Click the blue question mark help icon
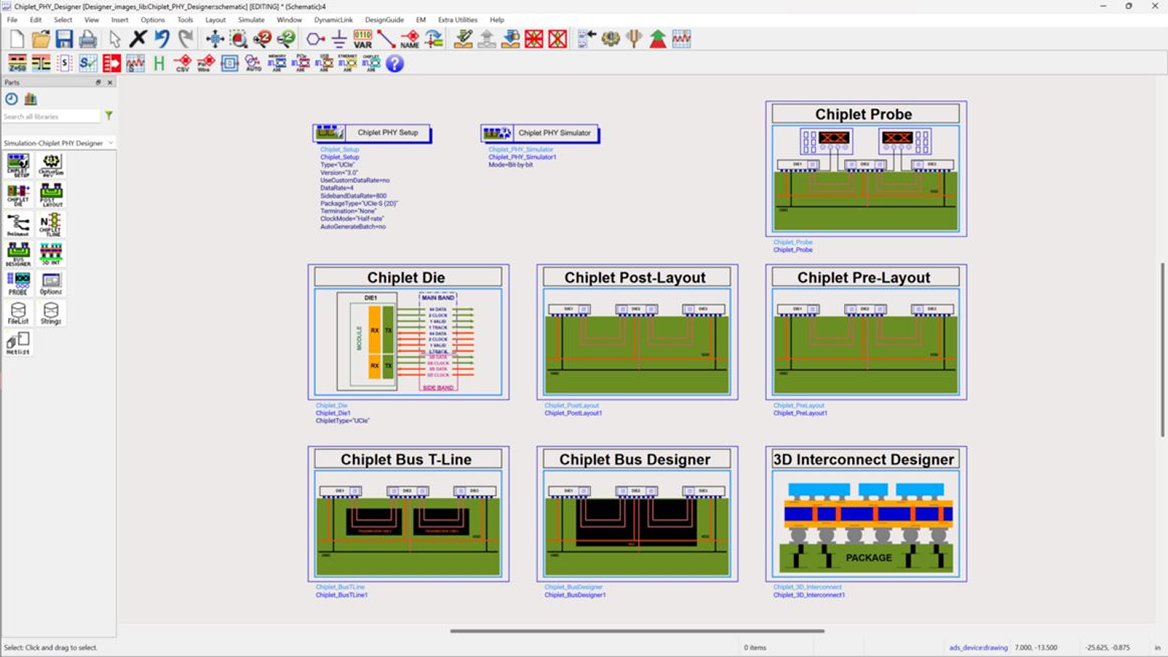The image size is (1168, 657). pyautogui.click(x=395, y=64)
